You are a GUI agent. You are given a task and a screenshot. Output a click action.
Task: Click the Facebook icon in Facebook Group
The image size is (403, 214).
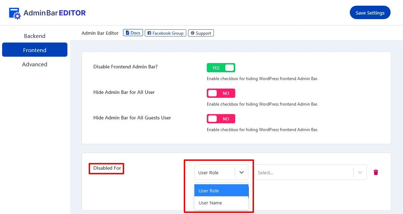pyautogui.click(x=149, y=33)
